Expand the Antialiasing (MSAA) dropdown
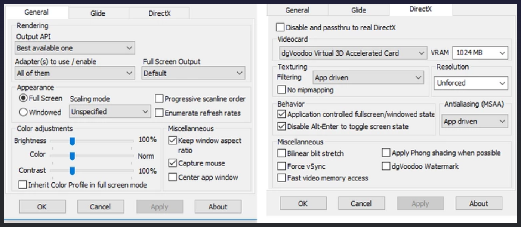This screenshot has height=227, width=521. [474, 121]
